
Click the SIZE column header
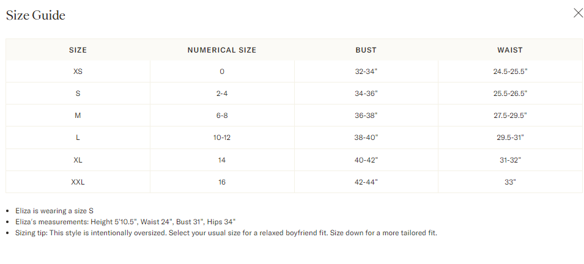click(78, 50)
